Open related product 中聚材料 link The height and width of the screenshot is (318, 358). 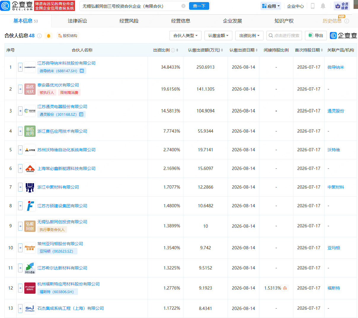(336, 187)
